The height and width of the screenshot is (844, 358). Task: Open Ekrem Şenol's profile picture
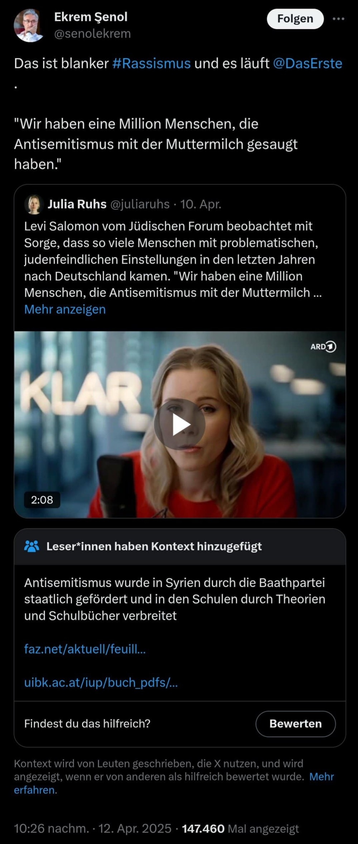pyautogui.click(x=30, y=25)
